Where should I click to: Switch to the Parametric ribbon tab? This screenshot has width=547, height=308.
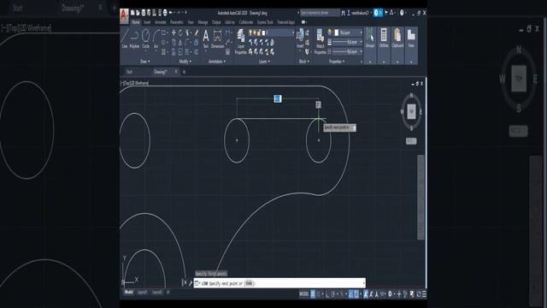177,22
